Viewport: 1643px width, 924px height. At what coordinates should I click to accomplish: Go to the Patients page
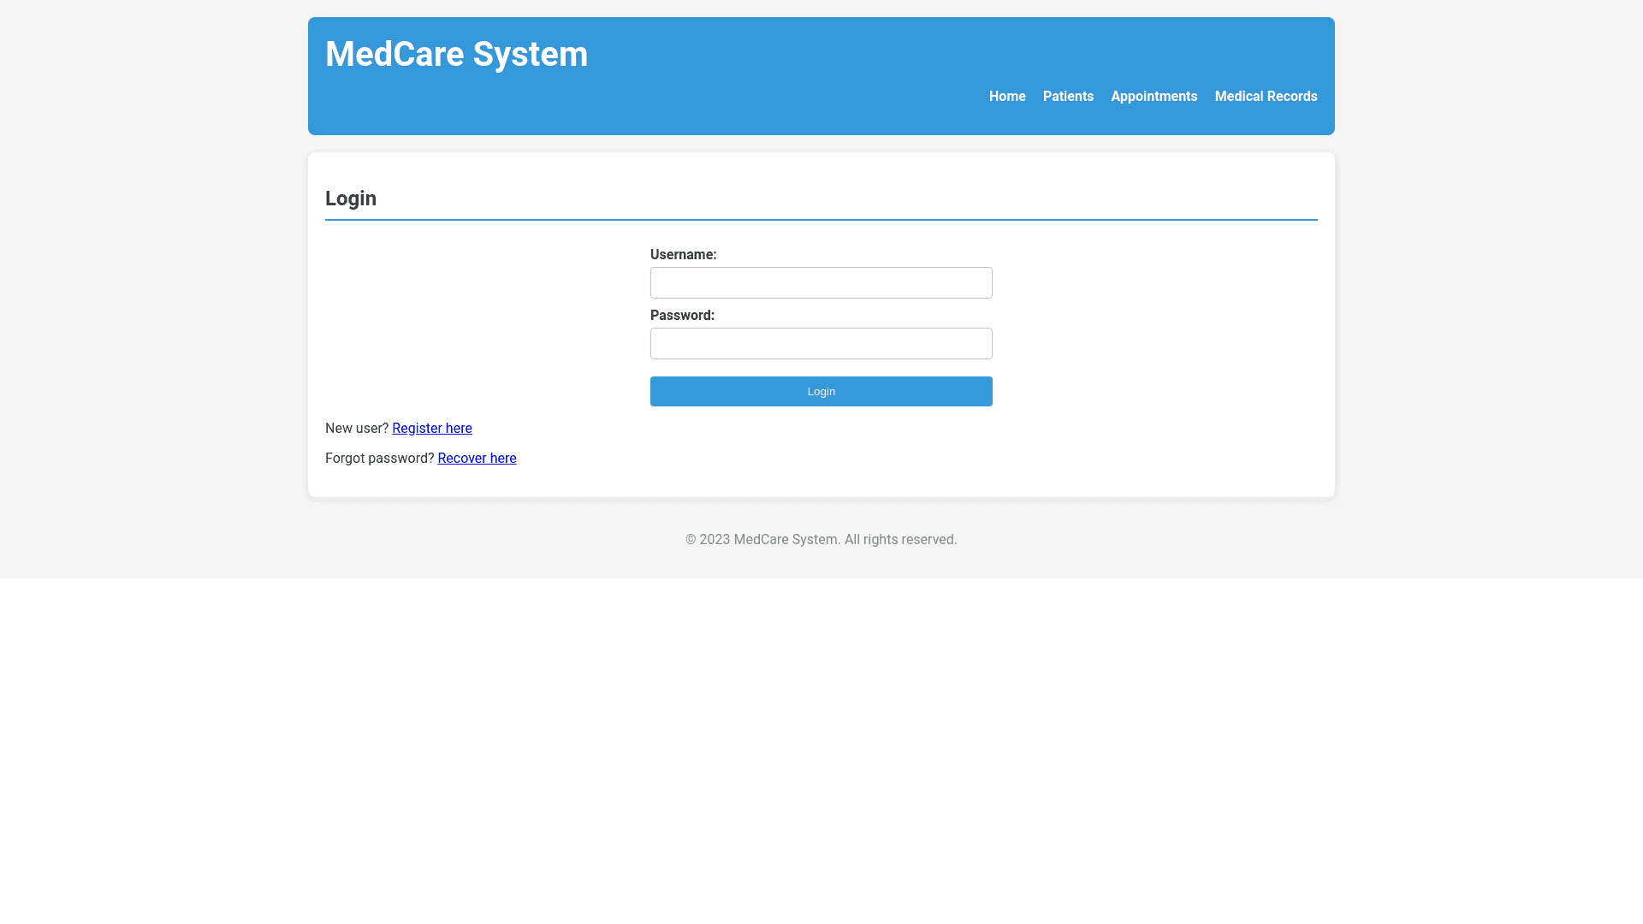[1068, 97]
